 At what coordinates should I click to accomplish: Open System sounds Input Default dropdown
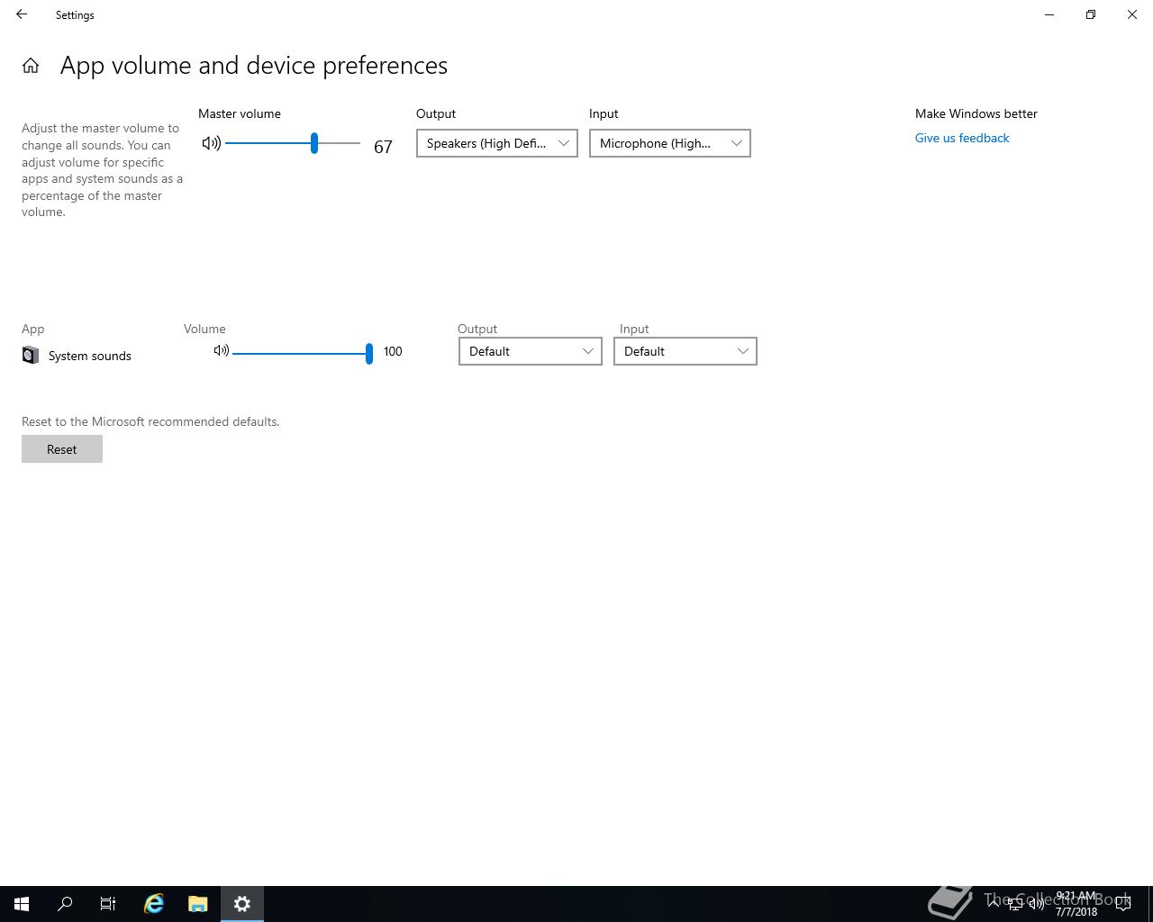point(685,351)
